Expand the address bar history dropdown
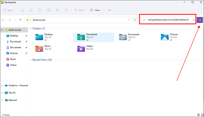Image resolution: width=204 pixels, height=117 pixels. 129,20
